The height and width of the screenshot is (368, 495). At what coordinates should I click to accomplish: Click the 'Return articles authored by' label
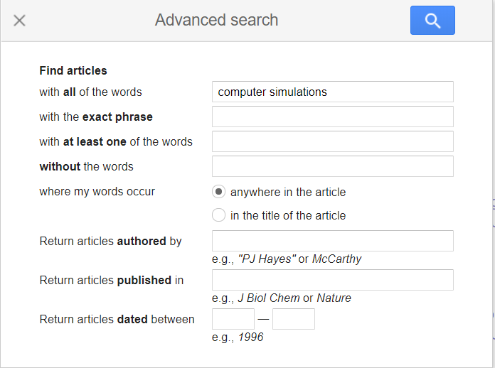[x=111, y=241]
